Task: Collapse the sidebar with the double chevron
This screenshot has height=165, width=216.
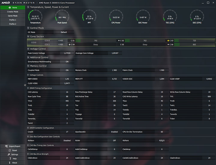Action: (x=25, y=85)
